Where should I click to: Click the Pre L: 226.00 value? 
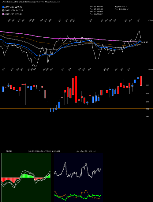96,12
